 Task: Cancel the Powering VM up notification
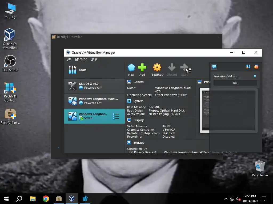[255, 76]
